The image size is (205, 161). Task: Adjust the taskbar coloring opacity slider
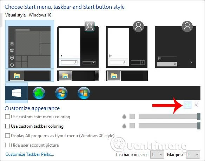[x=170, y=126]
